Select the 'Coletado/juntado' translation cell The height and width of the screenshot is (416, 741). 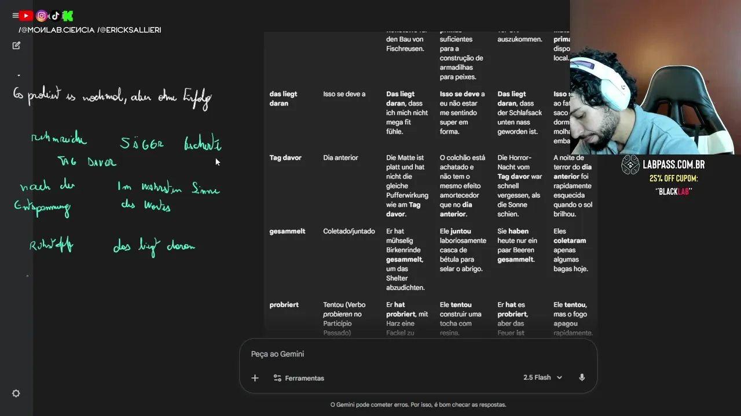[349, 231]
